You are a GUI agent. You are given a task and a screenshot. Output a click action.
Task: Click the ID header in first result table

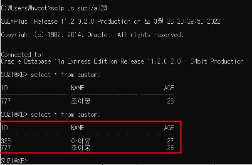pos(5,88)
